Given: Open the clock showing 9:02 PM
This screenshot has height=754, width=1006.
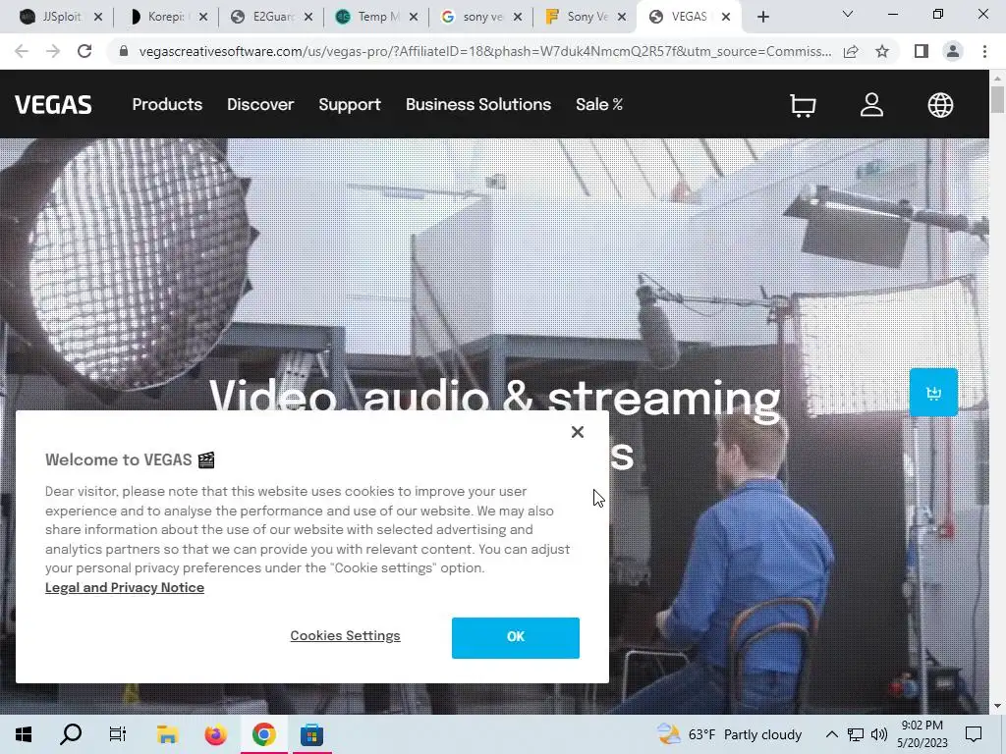Looking at the screenshot, I should [x=922, y=734].
